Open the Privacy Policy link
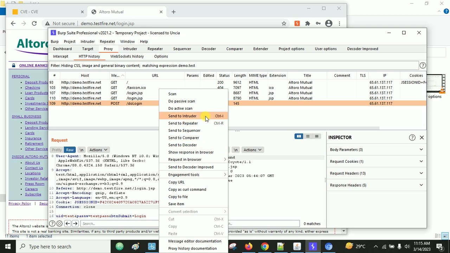The height and width of the screenshot is (253, 450). [20, 203]
